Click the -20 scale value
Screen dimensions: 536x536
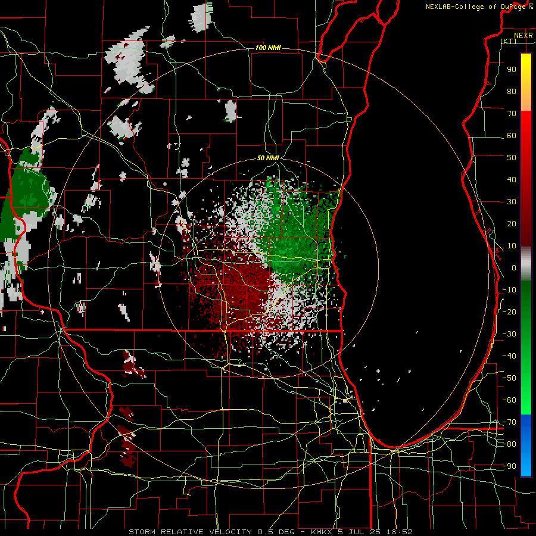click(509, 311)
